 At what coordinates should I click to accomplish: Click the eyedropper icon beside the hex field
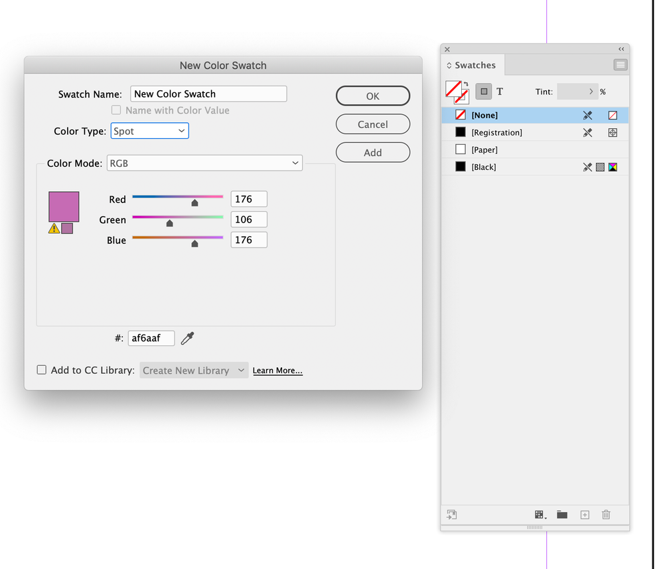(188, 338)
